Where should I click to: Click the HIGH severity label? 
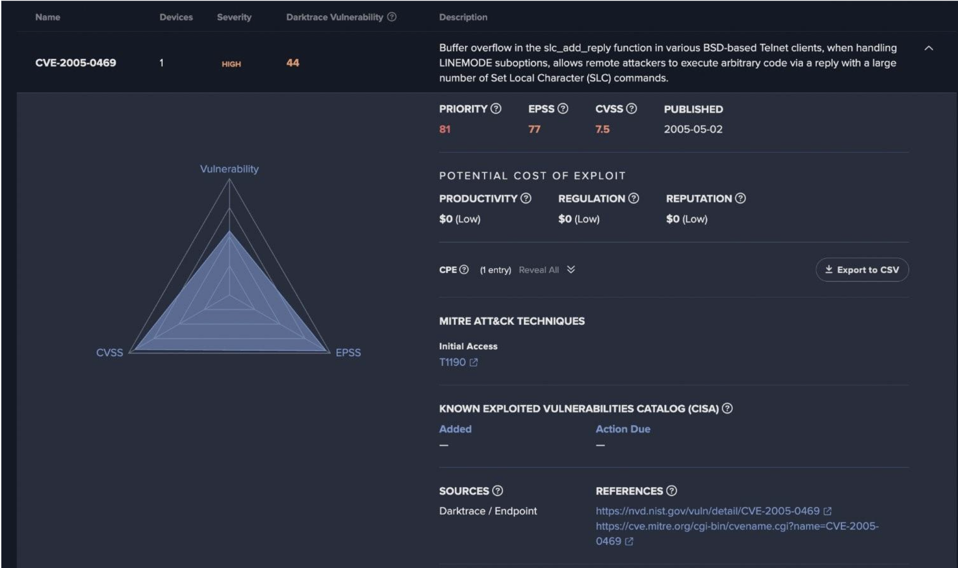(232, 63)
